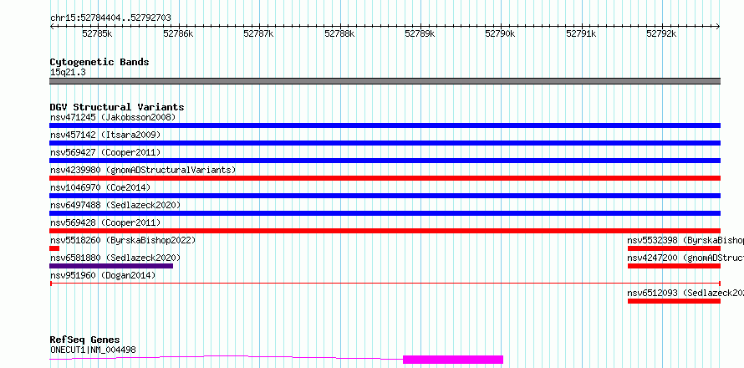Click the 52791k ruler tick label

tap(581, 33)
